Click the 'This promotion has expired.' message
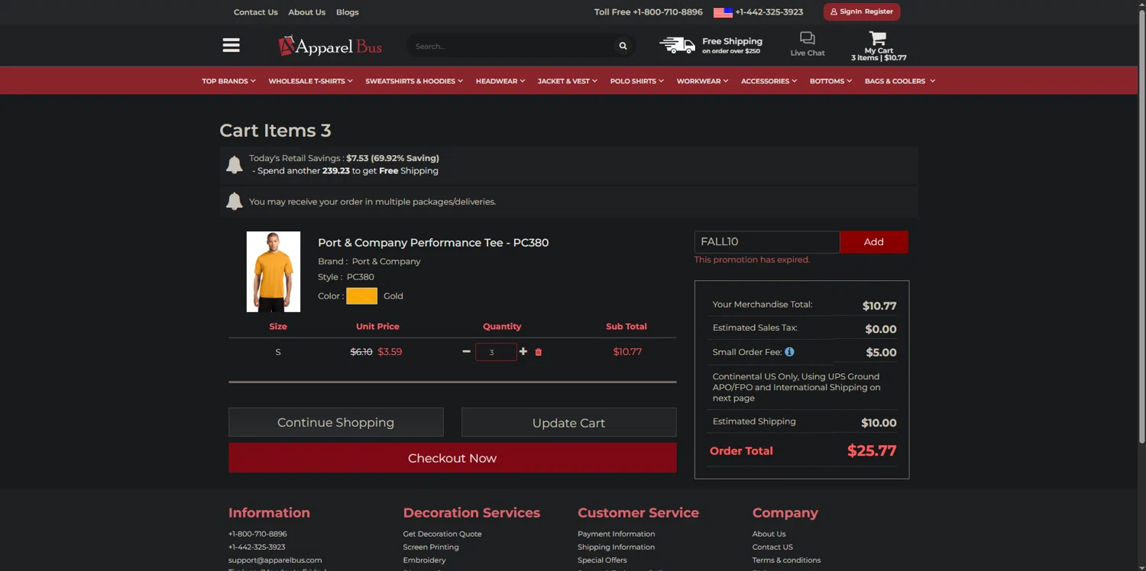The height and width of the screenshot is (571, 1146). point(752,260)
